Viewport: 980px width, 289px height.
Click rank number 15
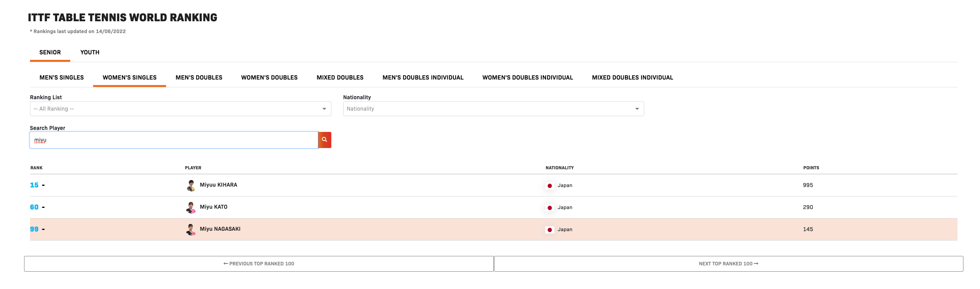[x=34, y=185]
